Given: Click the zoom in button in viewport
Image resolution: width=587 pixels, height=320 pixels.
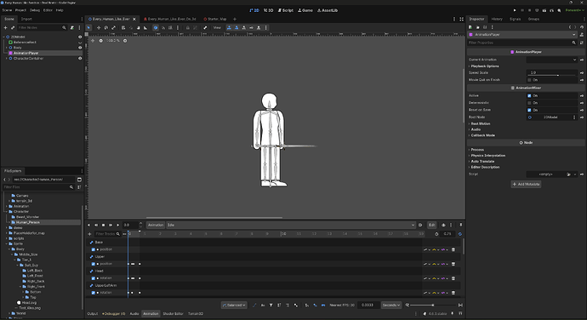Looking at the screenshot, I should pos(125,41).
